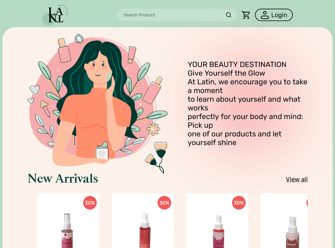Open the shopping cart icon
The image size is (335, 248).
click(x=246, y=15)
